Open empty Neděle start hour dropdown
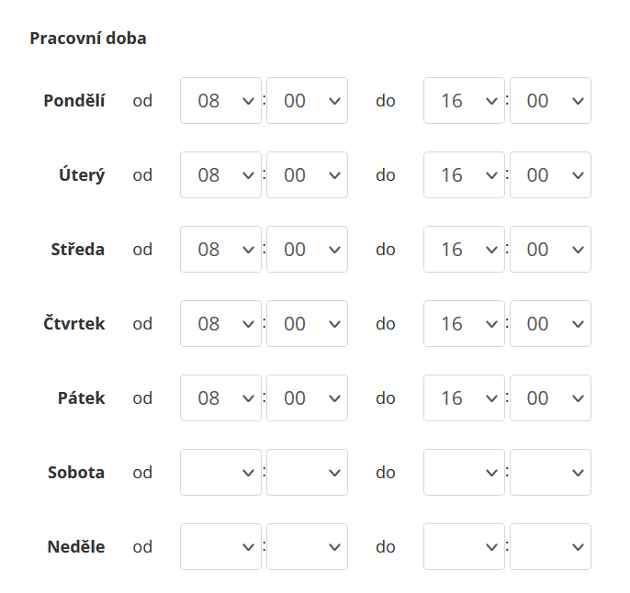 (220, 547)
